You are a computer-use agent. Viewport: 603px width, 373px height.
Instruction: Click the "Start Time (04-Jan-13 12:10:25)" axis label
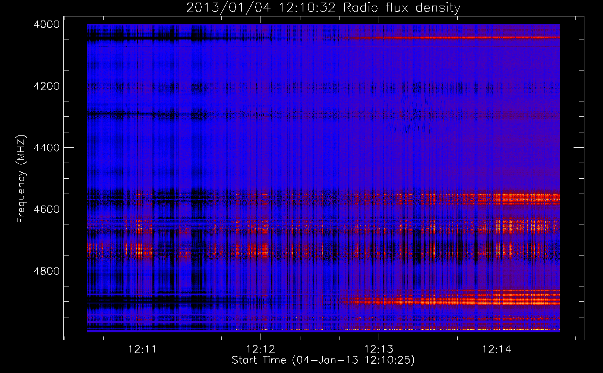pos(323,360)
